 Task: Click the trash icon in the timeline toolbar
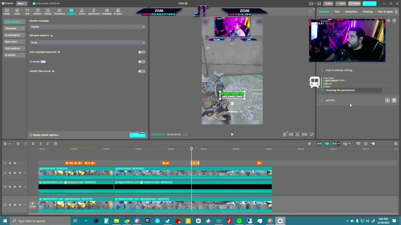pos(55,144)
